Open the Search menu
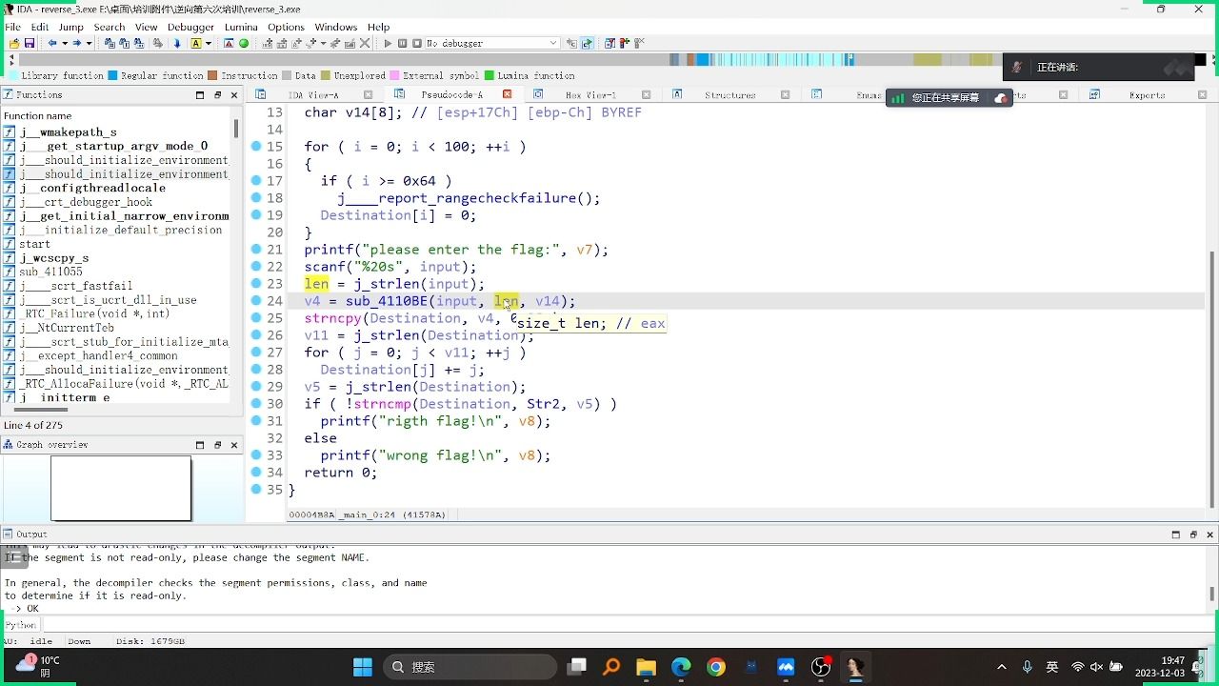 coord(110,27)
